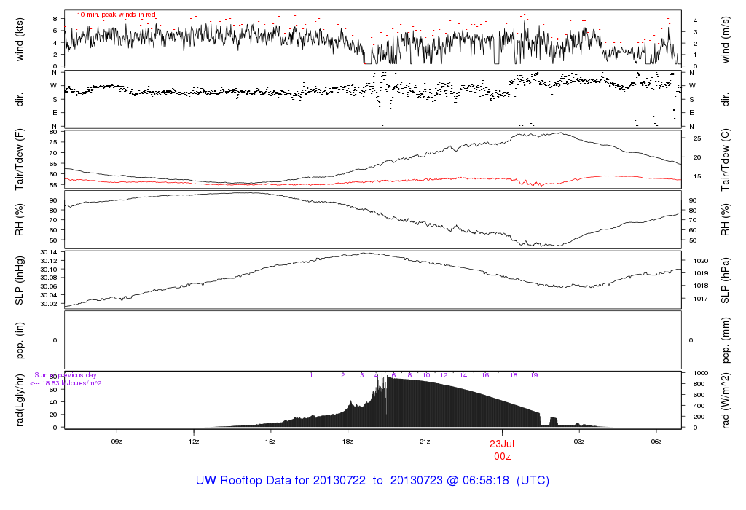
Task: Click the "10 min. peak winds in red" legend text
Action: tap(116, 15)
